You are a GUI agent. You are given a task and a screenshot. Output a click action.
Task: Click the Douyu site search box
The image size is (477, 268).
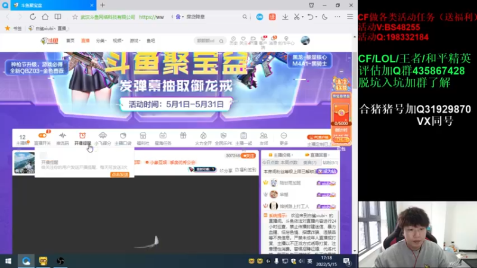coord(210,40)
